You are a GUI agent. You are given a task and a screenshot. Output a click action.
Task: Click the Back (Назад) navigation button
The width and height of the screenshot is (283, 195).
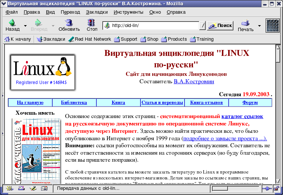13,25
